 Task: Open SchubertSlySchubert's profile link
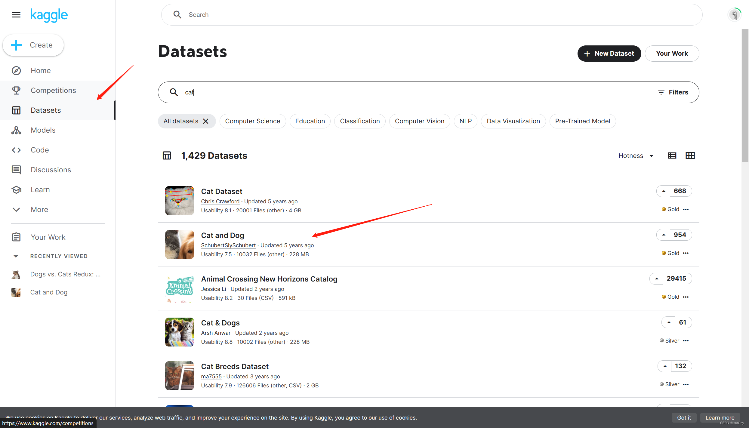tap(228, 245)
